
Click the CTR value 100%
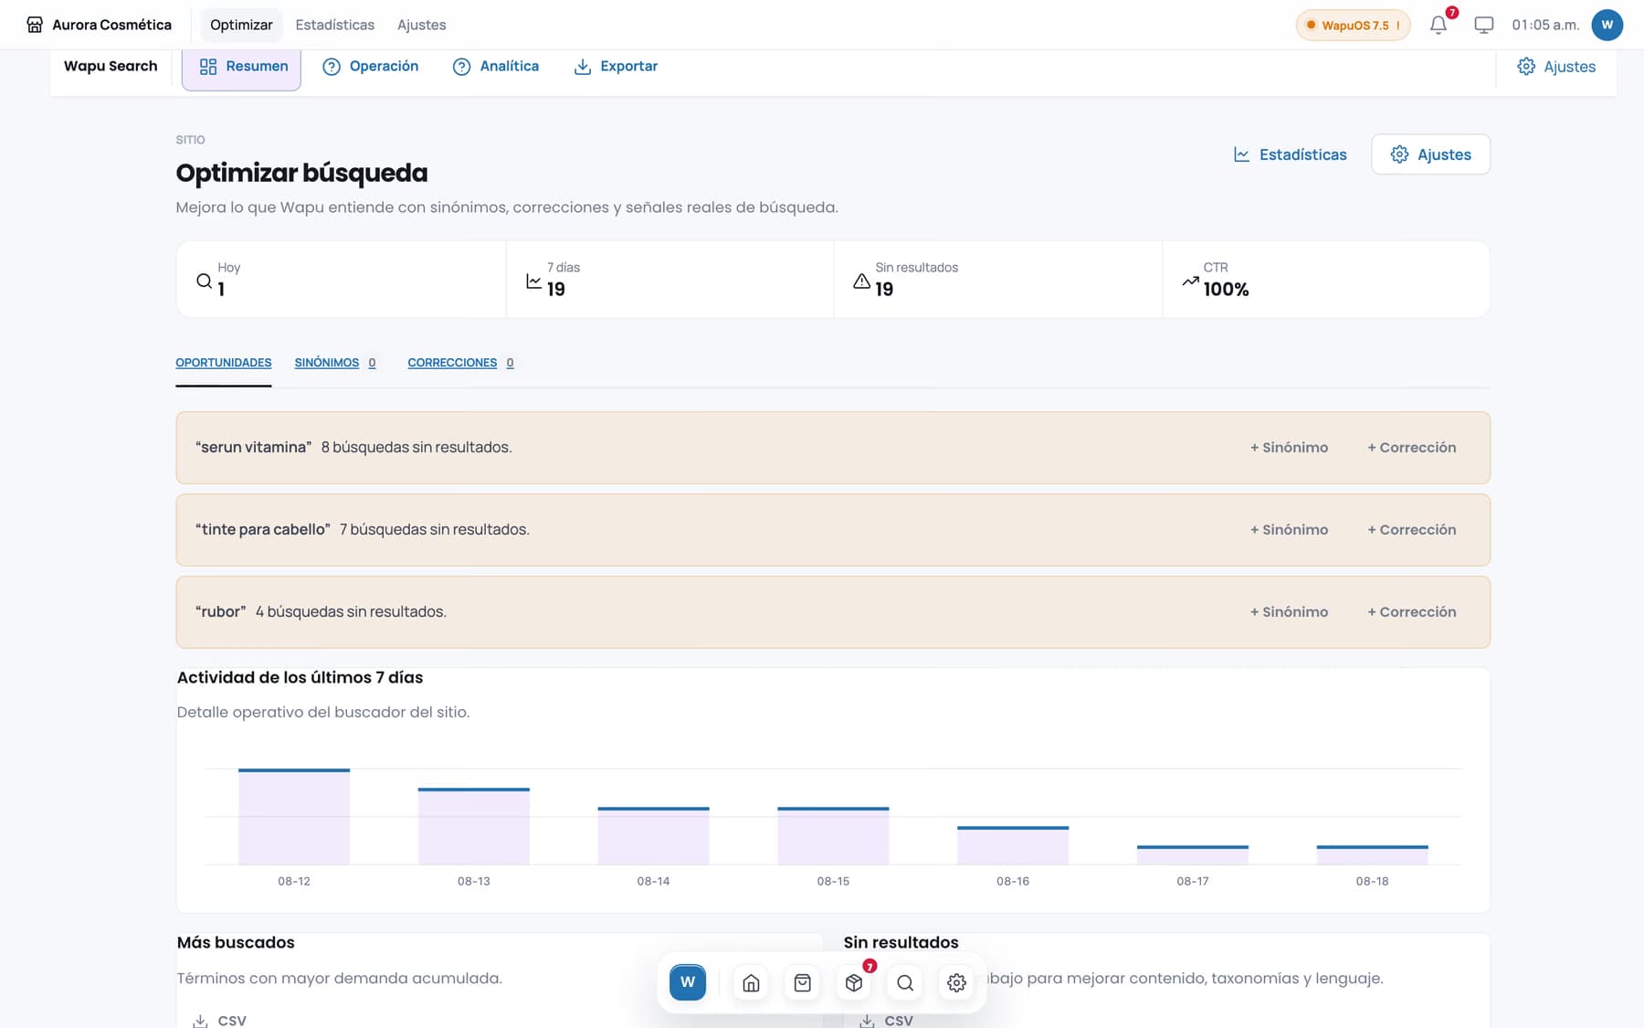point(1226,289)
